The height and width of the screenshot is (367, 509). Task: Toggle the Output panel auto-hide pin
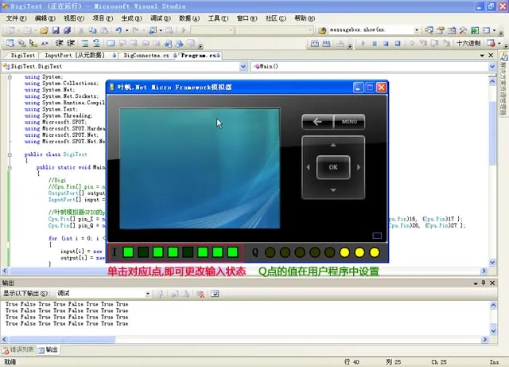484,283
